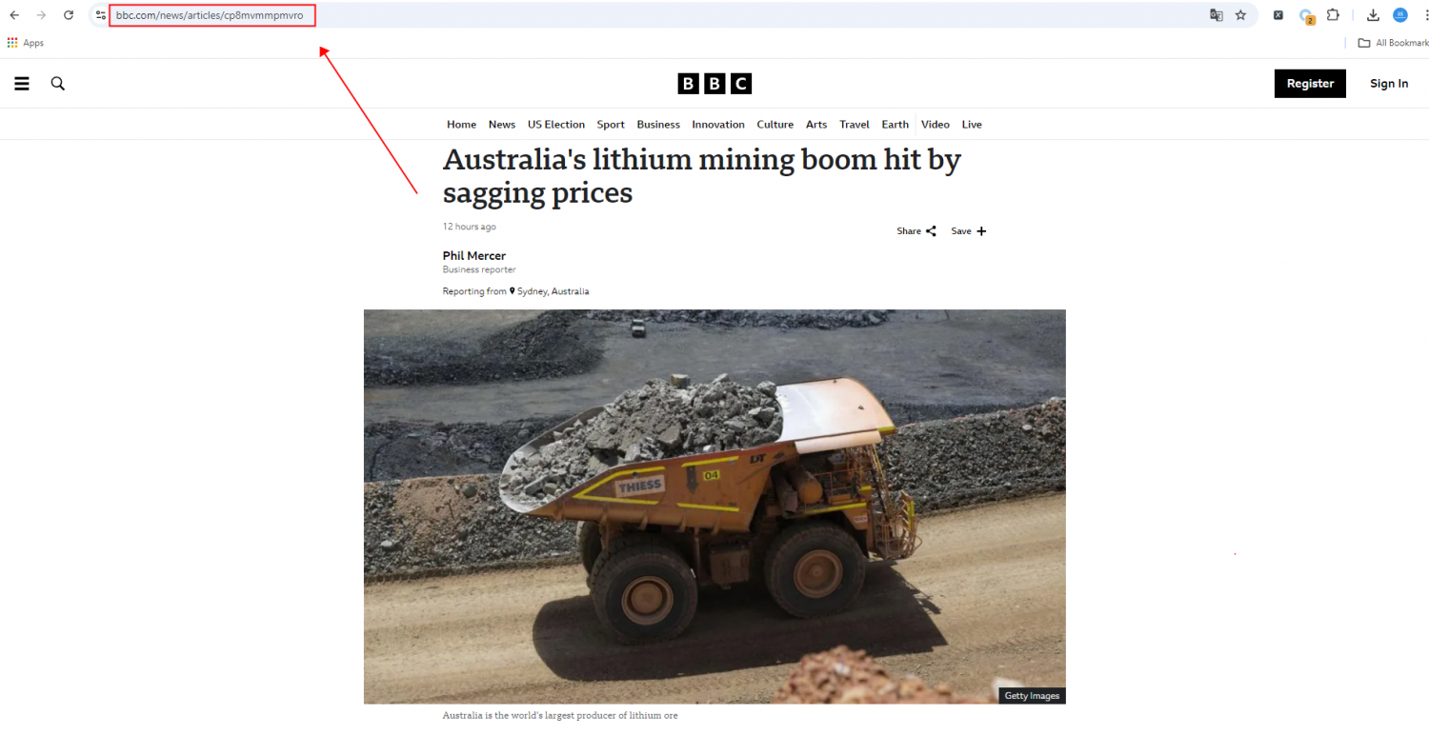1429x735 pixels.
Task: Select Innovation in the navigation bar
Action: [x=718, y=125]
